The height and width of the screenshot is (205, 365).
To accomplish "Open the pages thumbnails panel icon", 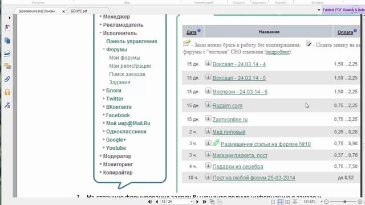I will pyautogui.click(x=7, y=40).
